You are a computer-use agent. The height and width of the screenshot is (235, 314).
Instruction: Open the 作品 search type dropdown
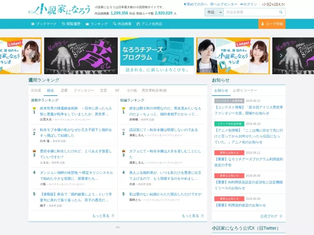[214, 12]
